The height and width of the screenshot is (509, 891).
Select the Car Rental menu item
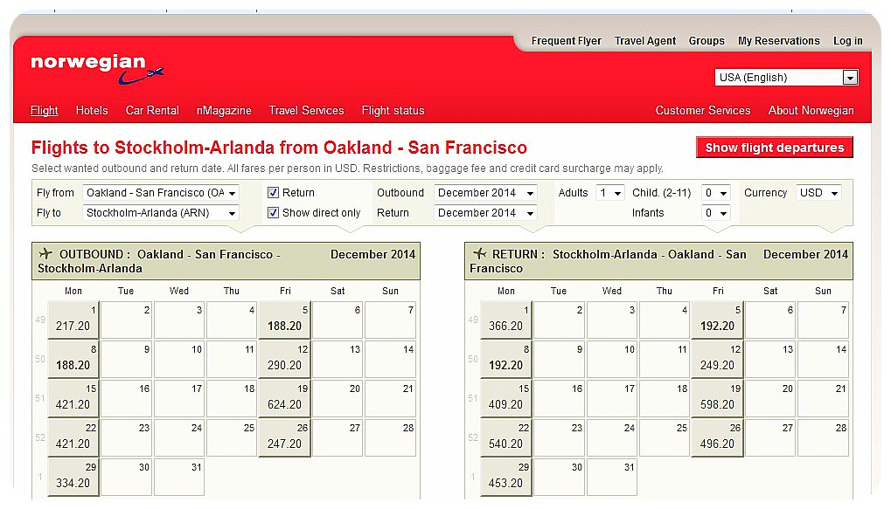click(x=151, y=111)
